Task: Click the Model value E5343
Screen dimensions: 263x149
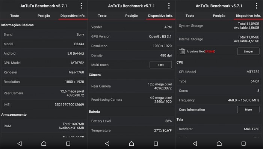Action: 79,44
